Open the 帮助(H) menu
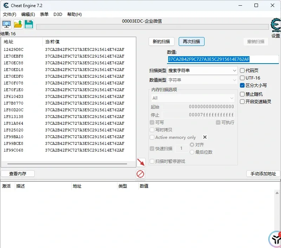The width and height of the screenshot is (281, 248). [x=74, y=14]
